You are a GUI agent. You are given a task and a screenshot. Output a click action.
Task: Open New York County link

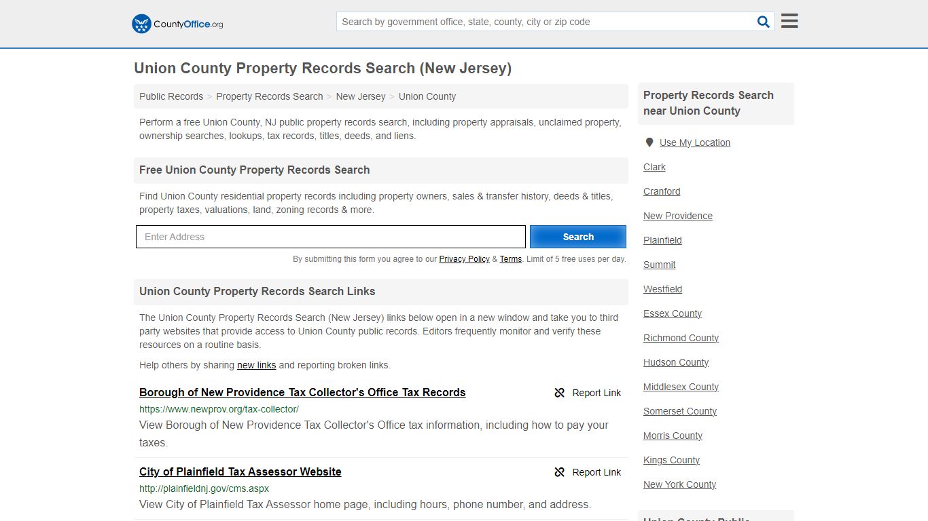click(x=679, y=484)
